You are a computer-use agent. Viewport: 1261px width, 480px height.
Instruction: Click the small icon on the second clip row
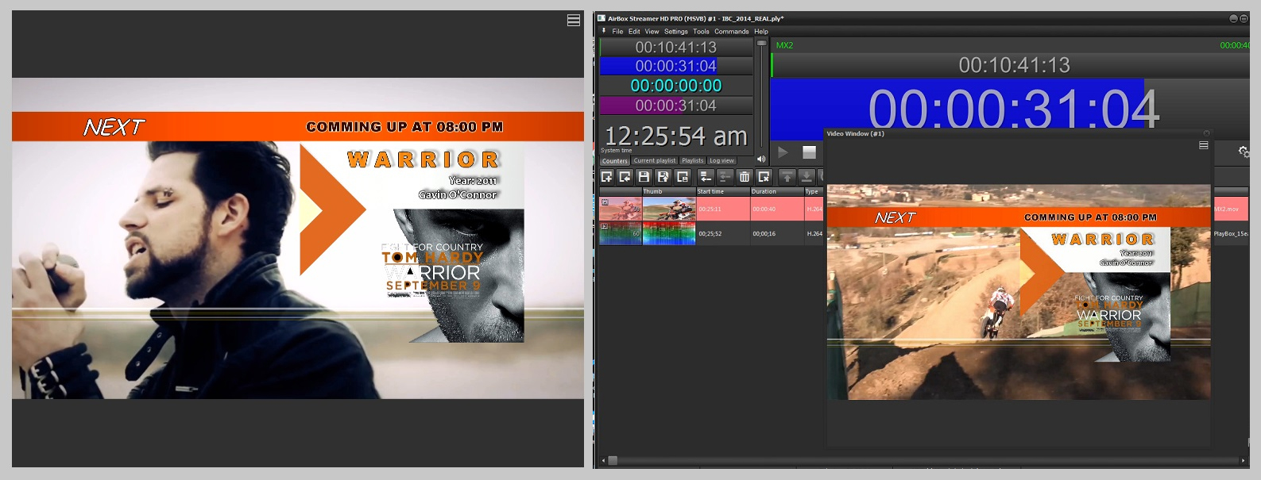pos(605,226)
